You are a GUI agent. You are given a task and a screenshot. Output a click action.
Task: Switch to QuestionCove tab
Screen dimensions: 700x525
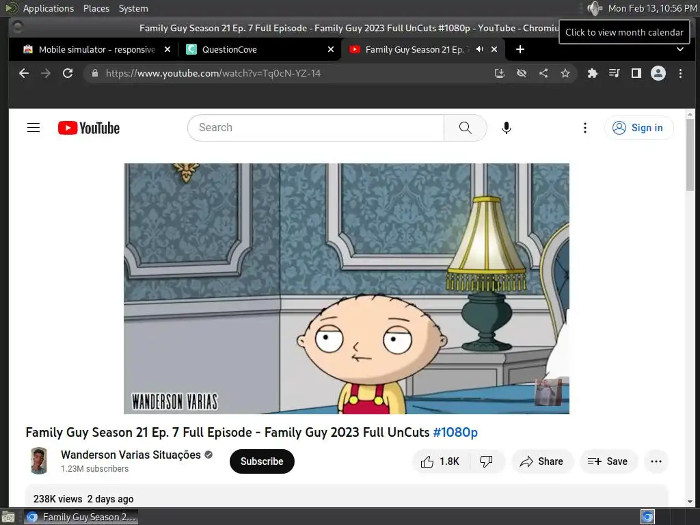tap(260, 49)
